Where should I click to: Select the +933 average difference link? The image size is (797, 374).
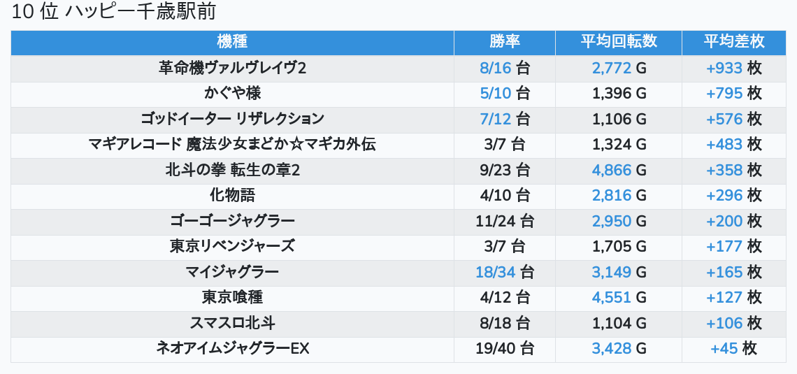(724, 68)
